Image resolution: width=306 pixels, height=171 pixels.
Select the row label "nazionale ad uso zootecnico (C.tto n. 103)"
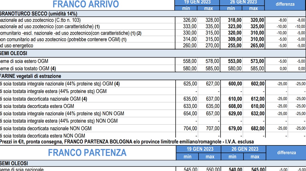[x=40, y=20]
